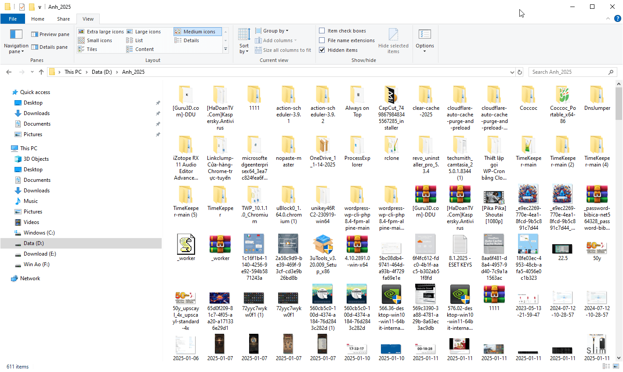Select the 50y image thumbnail
Image resolution: width=623 pixels, height=372 pixels.
click(597, 251)
